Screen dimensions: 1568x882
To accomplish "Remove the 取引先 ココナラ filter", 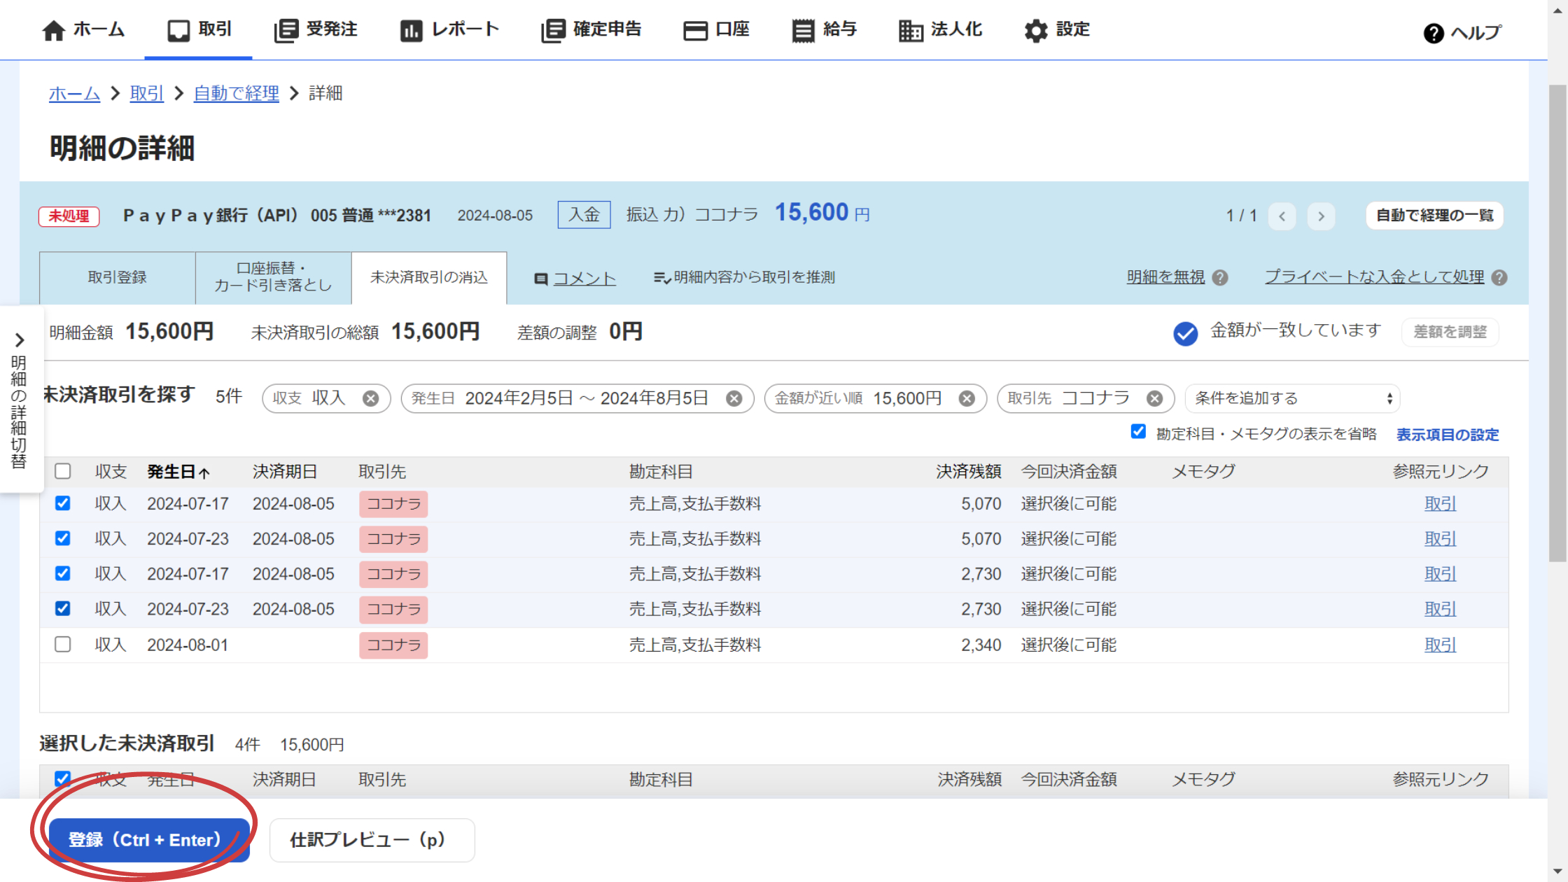I will pos(1154,398).
